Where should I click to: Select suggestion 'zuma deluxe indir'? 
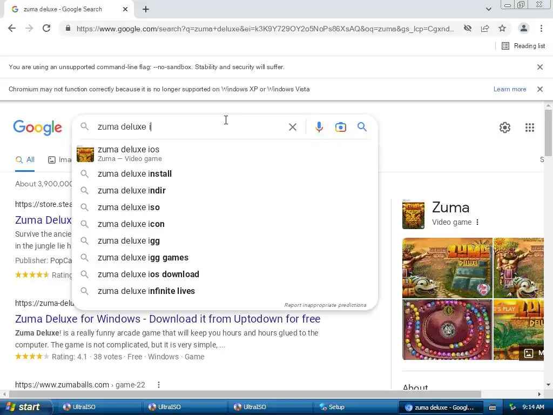click(225, 191)
